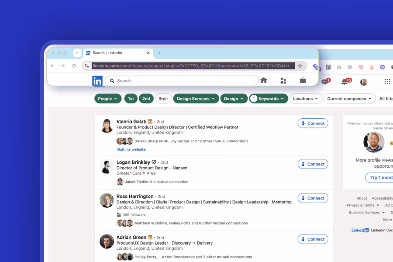Open Adrian Green's profile name link
The height and width of the screenshot is (262, 393).
131,237
